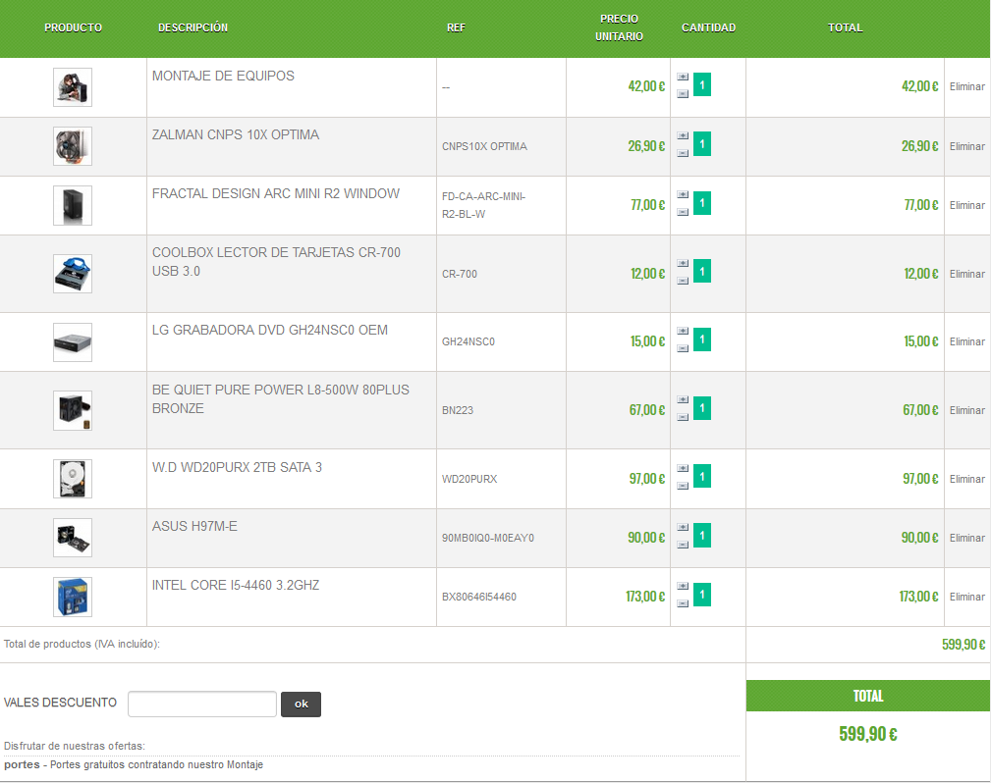
Task: Click the PRECIO UNITARIO column header
Action: pyautogui.click(x=620, y=27)
